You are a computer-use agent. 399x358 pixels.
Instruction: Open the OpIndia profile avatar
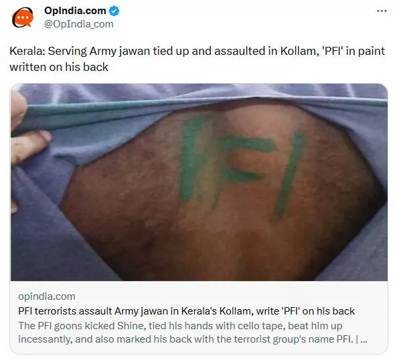[23, 17]
